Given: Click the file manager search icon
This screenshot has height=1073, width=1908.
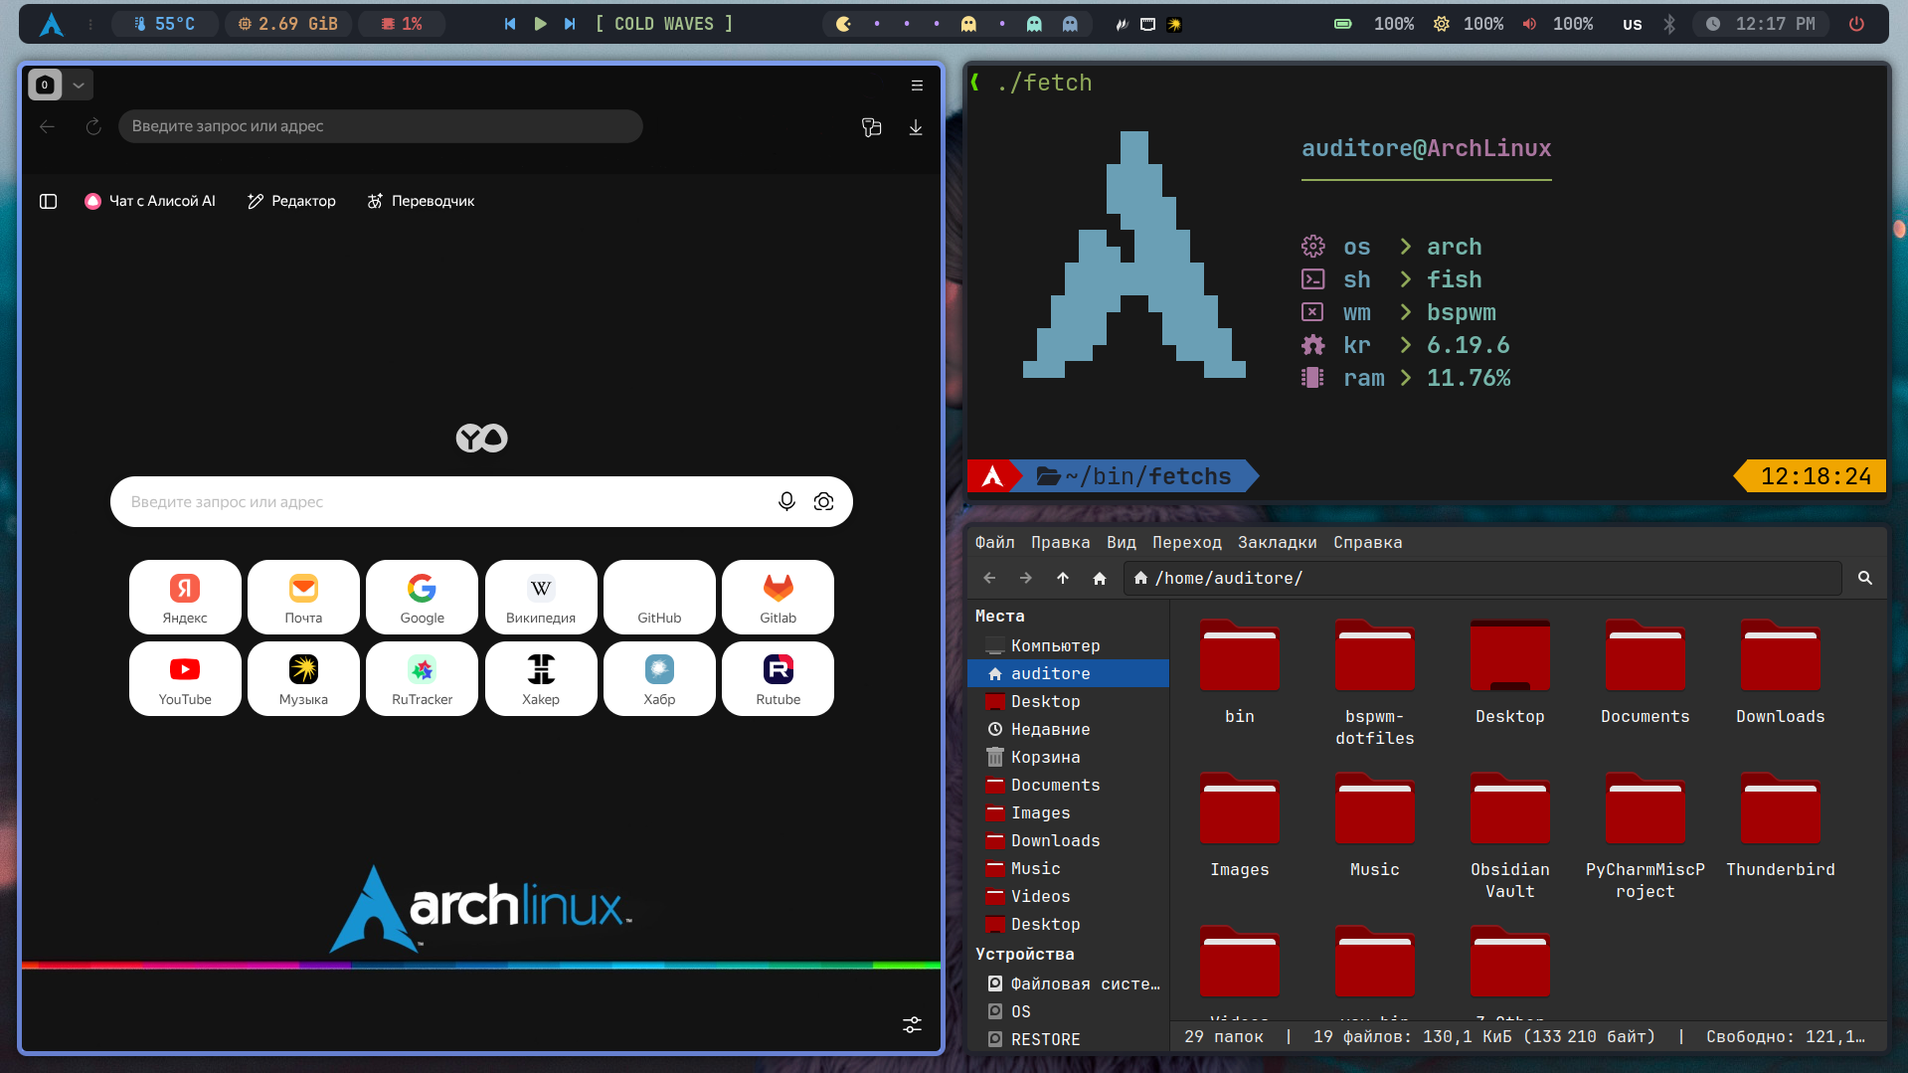Looking at the screenshot, I should pyautogui.click(x=1864, y=578).
